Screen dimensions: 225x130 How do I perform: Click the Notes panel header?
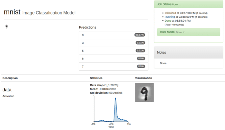pyautogui.click(x=188, y=53)
